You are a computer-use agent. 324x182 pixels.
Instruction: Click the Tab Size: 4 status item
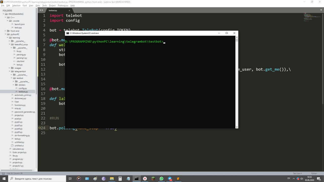tap(297, 173)
